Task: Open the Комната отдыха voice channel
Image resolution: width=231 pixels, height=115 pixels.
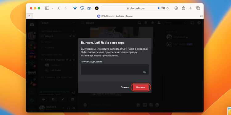Action: (x=55, y=60)
